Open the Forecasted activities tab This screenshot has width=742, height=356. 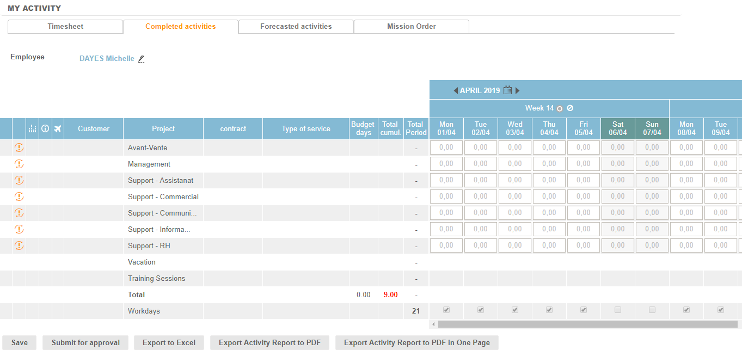coord(296,27)
